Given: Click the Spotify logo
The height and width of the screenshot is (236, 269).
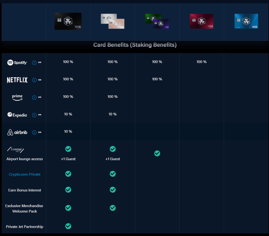Looking at the screenshot, I should point(17,63).
